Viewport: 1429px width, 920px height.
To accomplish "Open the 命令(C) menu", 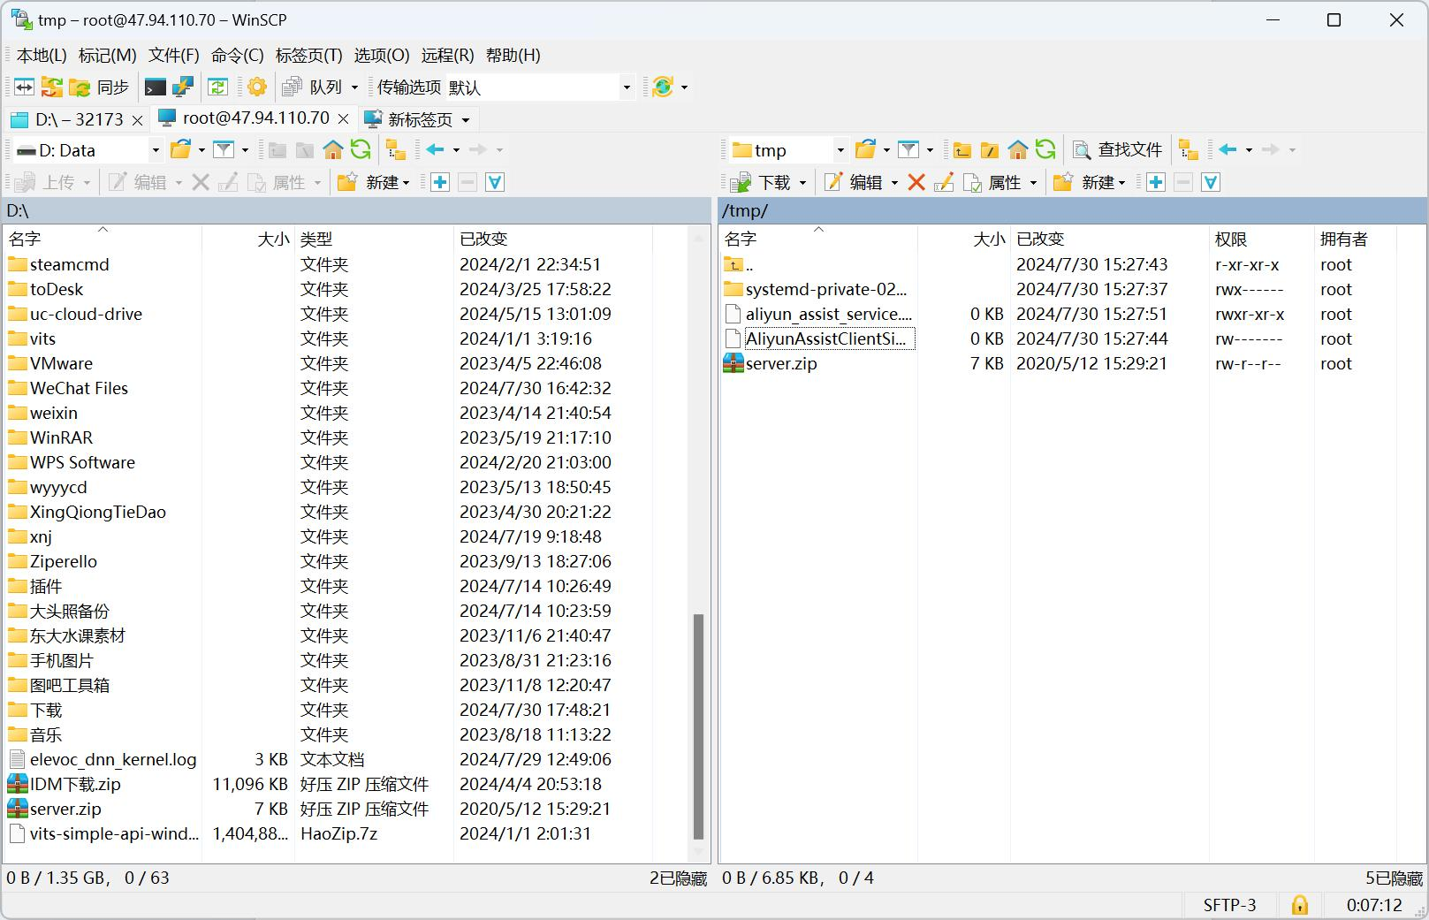I will tap(237, 55).
